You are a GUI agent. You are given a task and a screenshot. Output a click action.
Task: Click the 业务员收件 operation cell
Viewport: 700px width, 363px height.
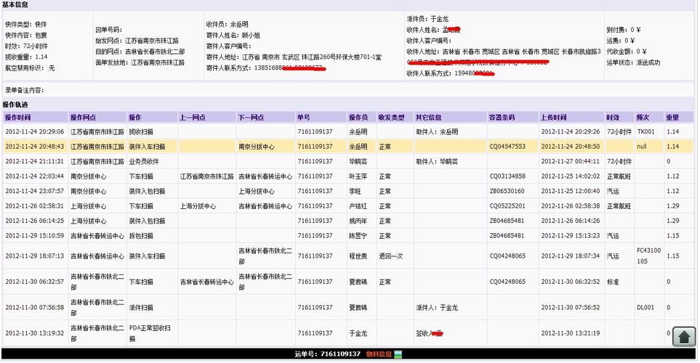click(144, 161)
